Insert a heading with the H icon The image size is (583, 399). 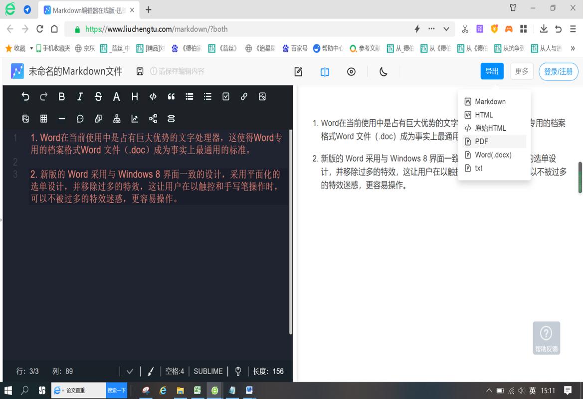[134, 96]
